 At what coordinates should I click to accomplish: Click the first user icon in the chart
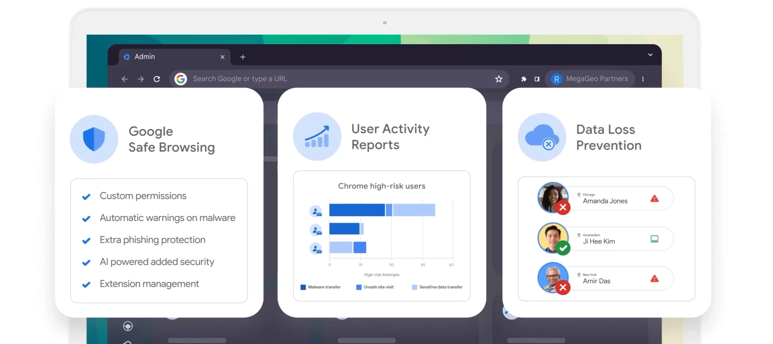coord(316,211)
